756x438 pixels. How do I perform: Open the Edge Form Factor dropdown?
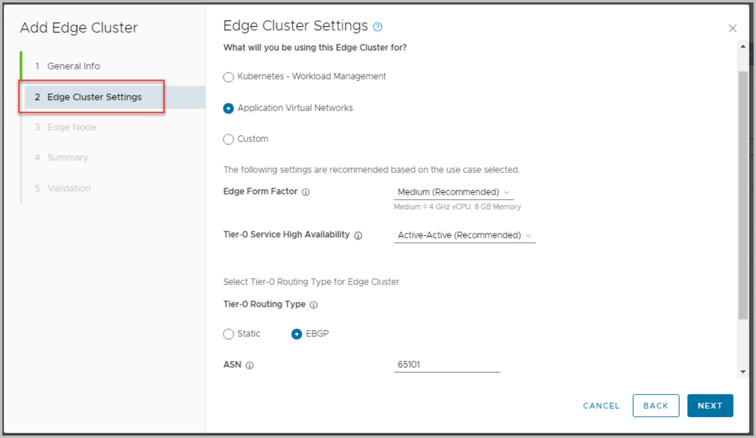[453, 192]
